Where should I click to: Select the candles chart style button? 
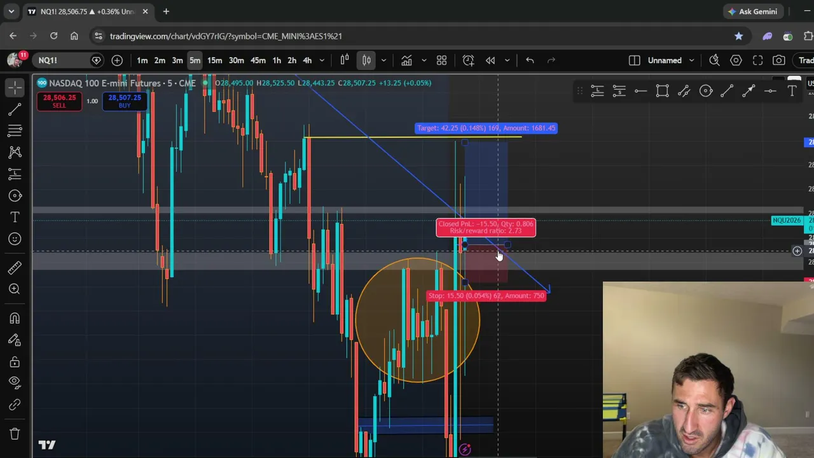click(x=366, y=60)
